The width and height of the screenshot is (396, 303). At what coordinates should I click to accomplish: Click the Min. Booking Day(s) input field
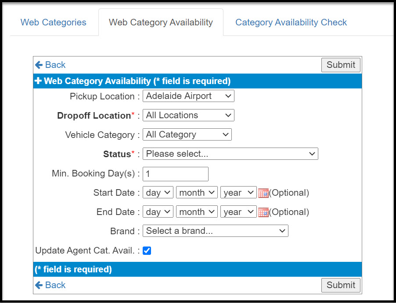click(176, 174)
